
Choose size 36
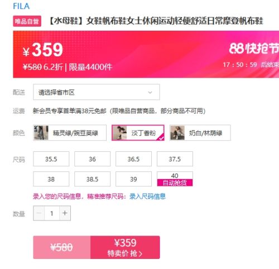(93, 159)
